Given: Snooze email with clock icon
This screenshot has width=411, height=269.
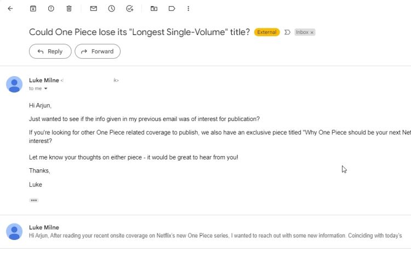Looking at the screenshot, I should 111,9.
